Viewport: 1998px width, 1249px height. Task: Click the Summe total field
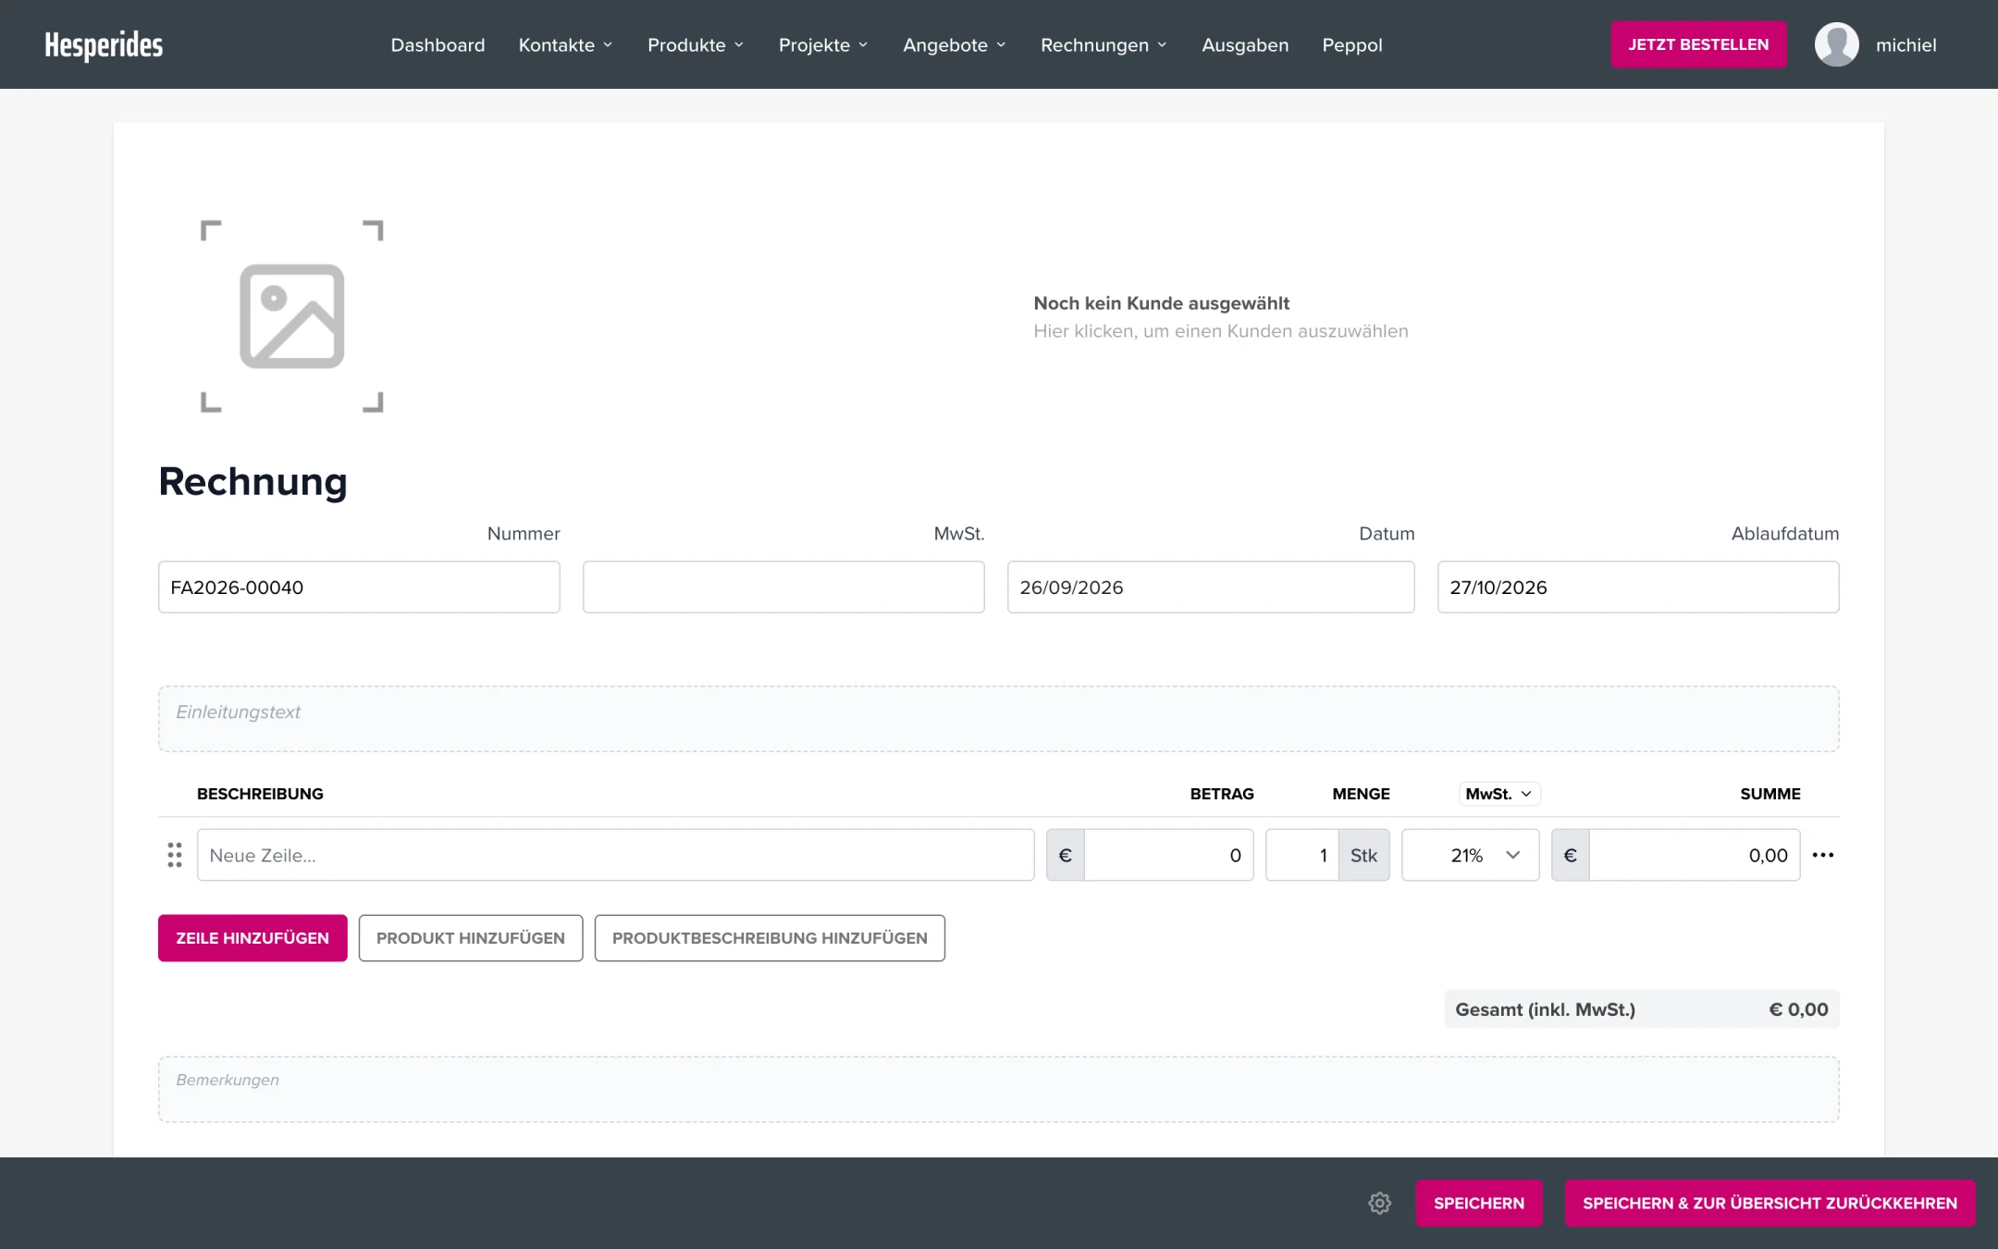pos(1695,855)
